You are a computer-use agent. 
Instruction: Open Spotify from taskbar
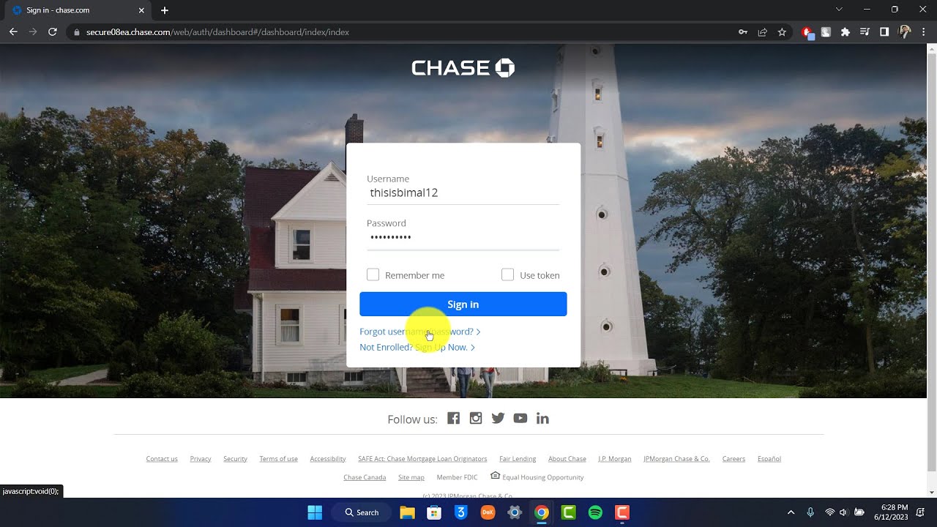595,512
